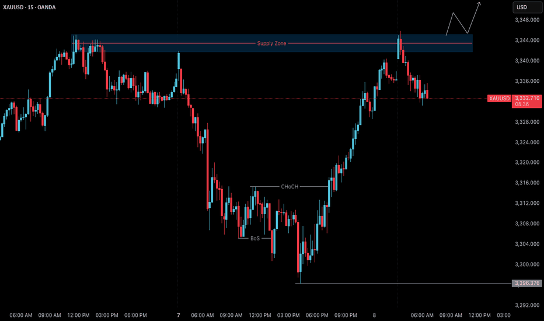Click the 09:00 PM time axis label
The height and width of the screenshot is (321, 544).
[346, 315]
